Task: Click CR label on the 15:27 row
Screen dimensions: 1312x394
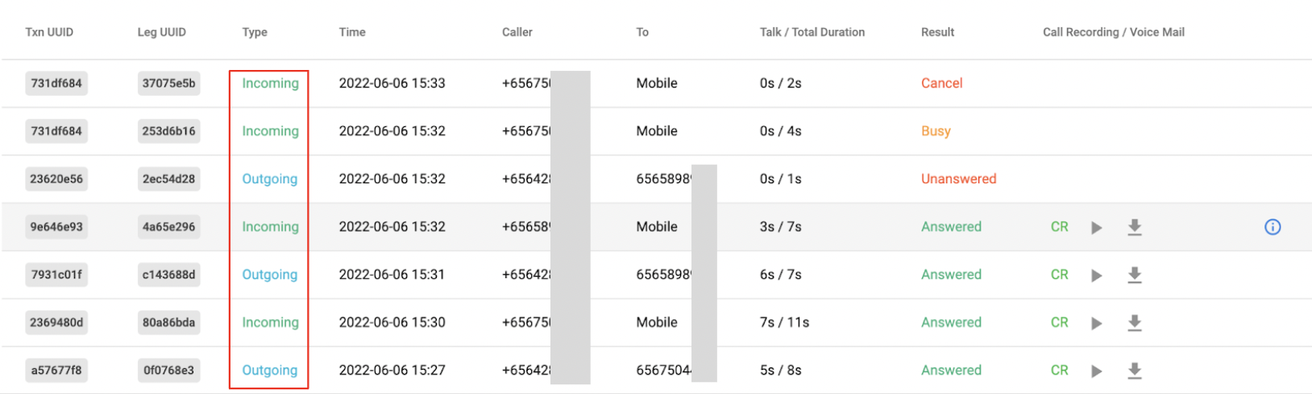Action: tap(1060, 370)
